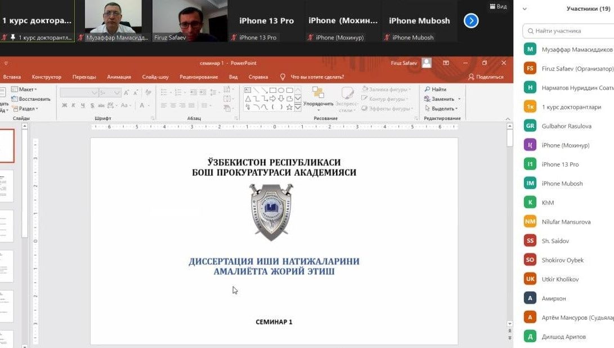Click the Найти участника search field
Viewport: 614px width, 348px height.
click(568, 30)
